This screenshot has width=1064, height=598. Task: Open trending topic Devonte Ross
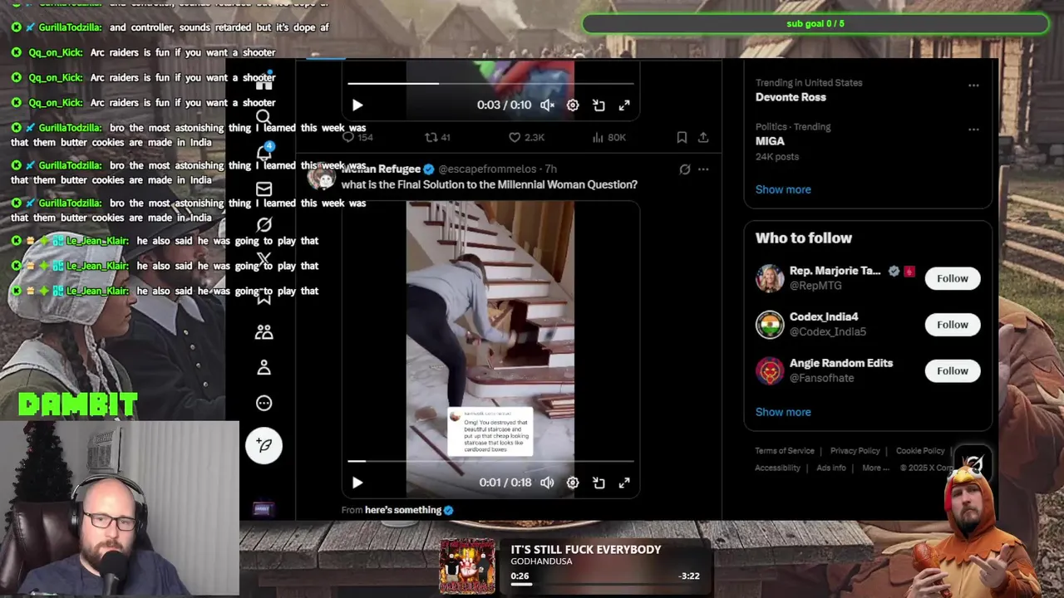coord(791,97)
